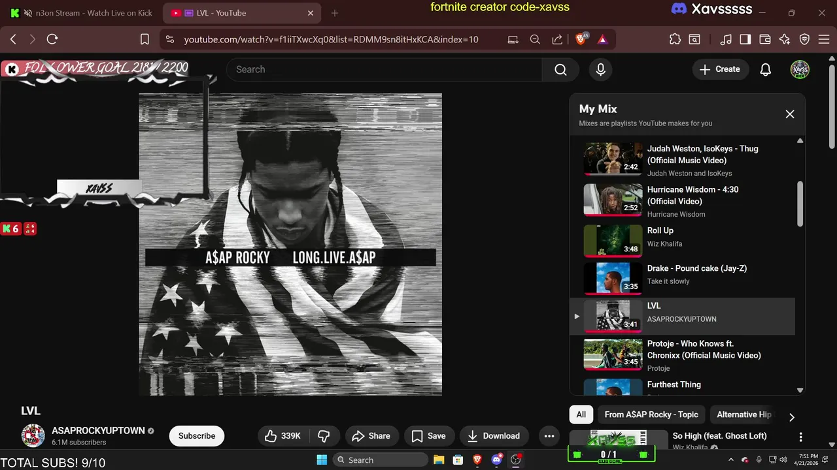Screen dimensions: 837x470
Task: Open options for So High video
Action: 800,437
